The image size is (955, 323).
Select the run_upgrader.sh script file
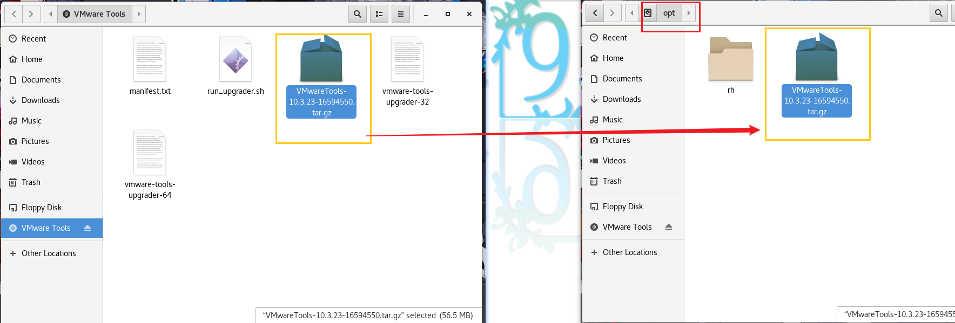click(236, 66)
